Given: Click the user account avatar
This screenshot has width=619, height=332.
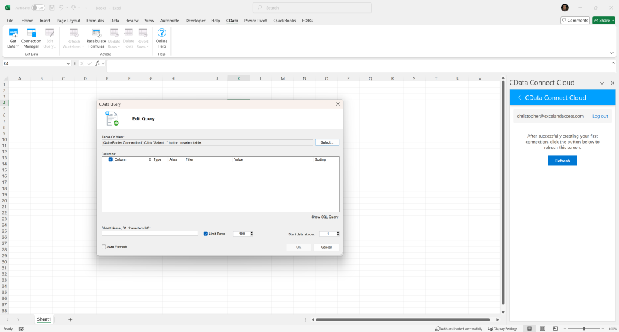Looking at the screenshot, I should point(565,8).
